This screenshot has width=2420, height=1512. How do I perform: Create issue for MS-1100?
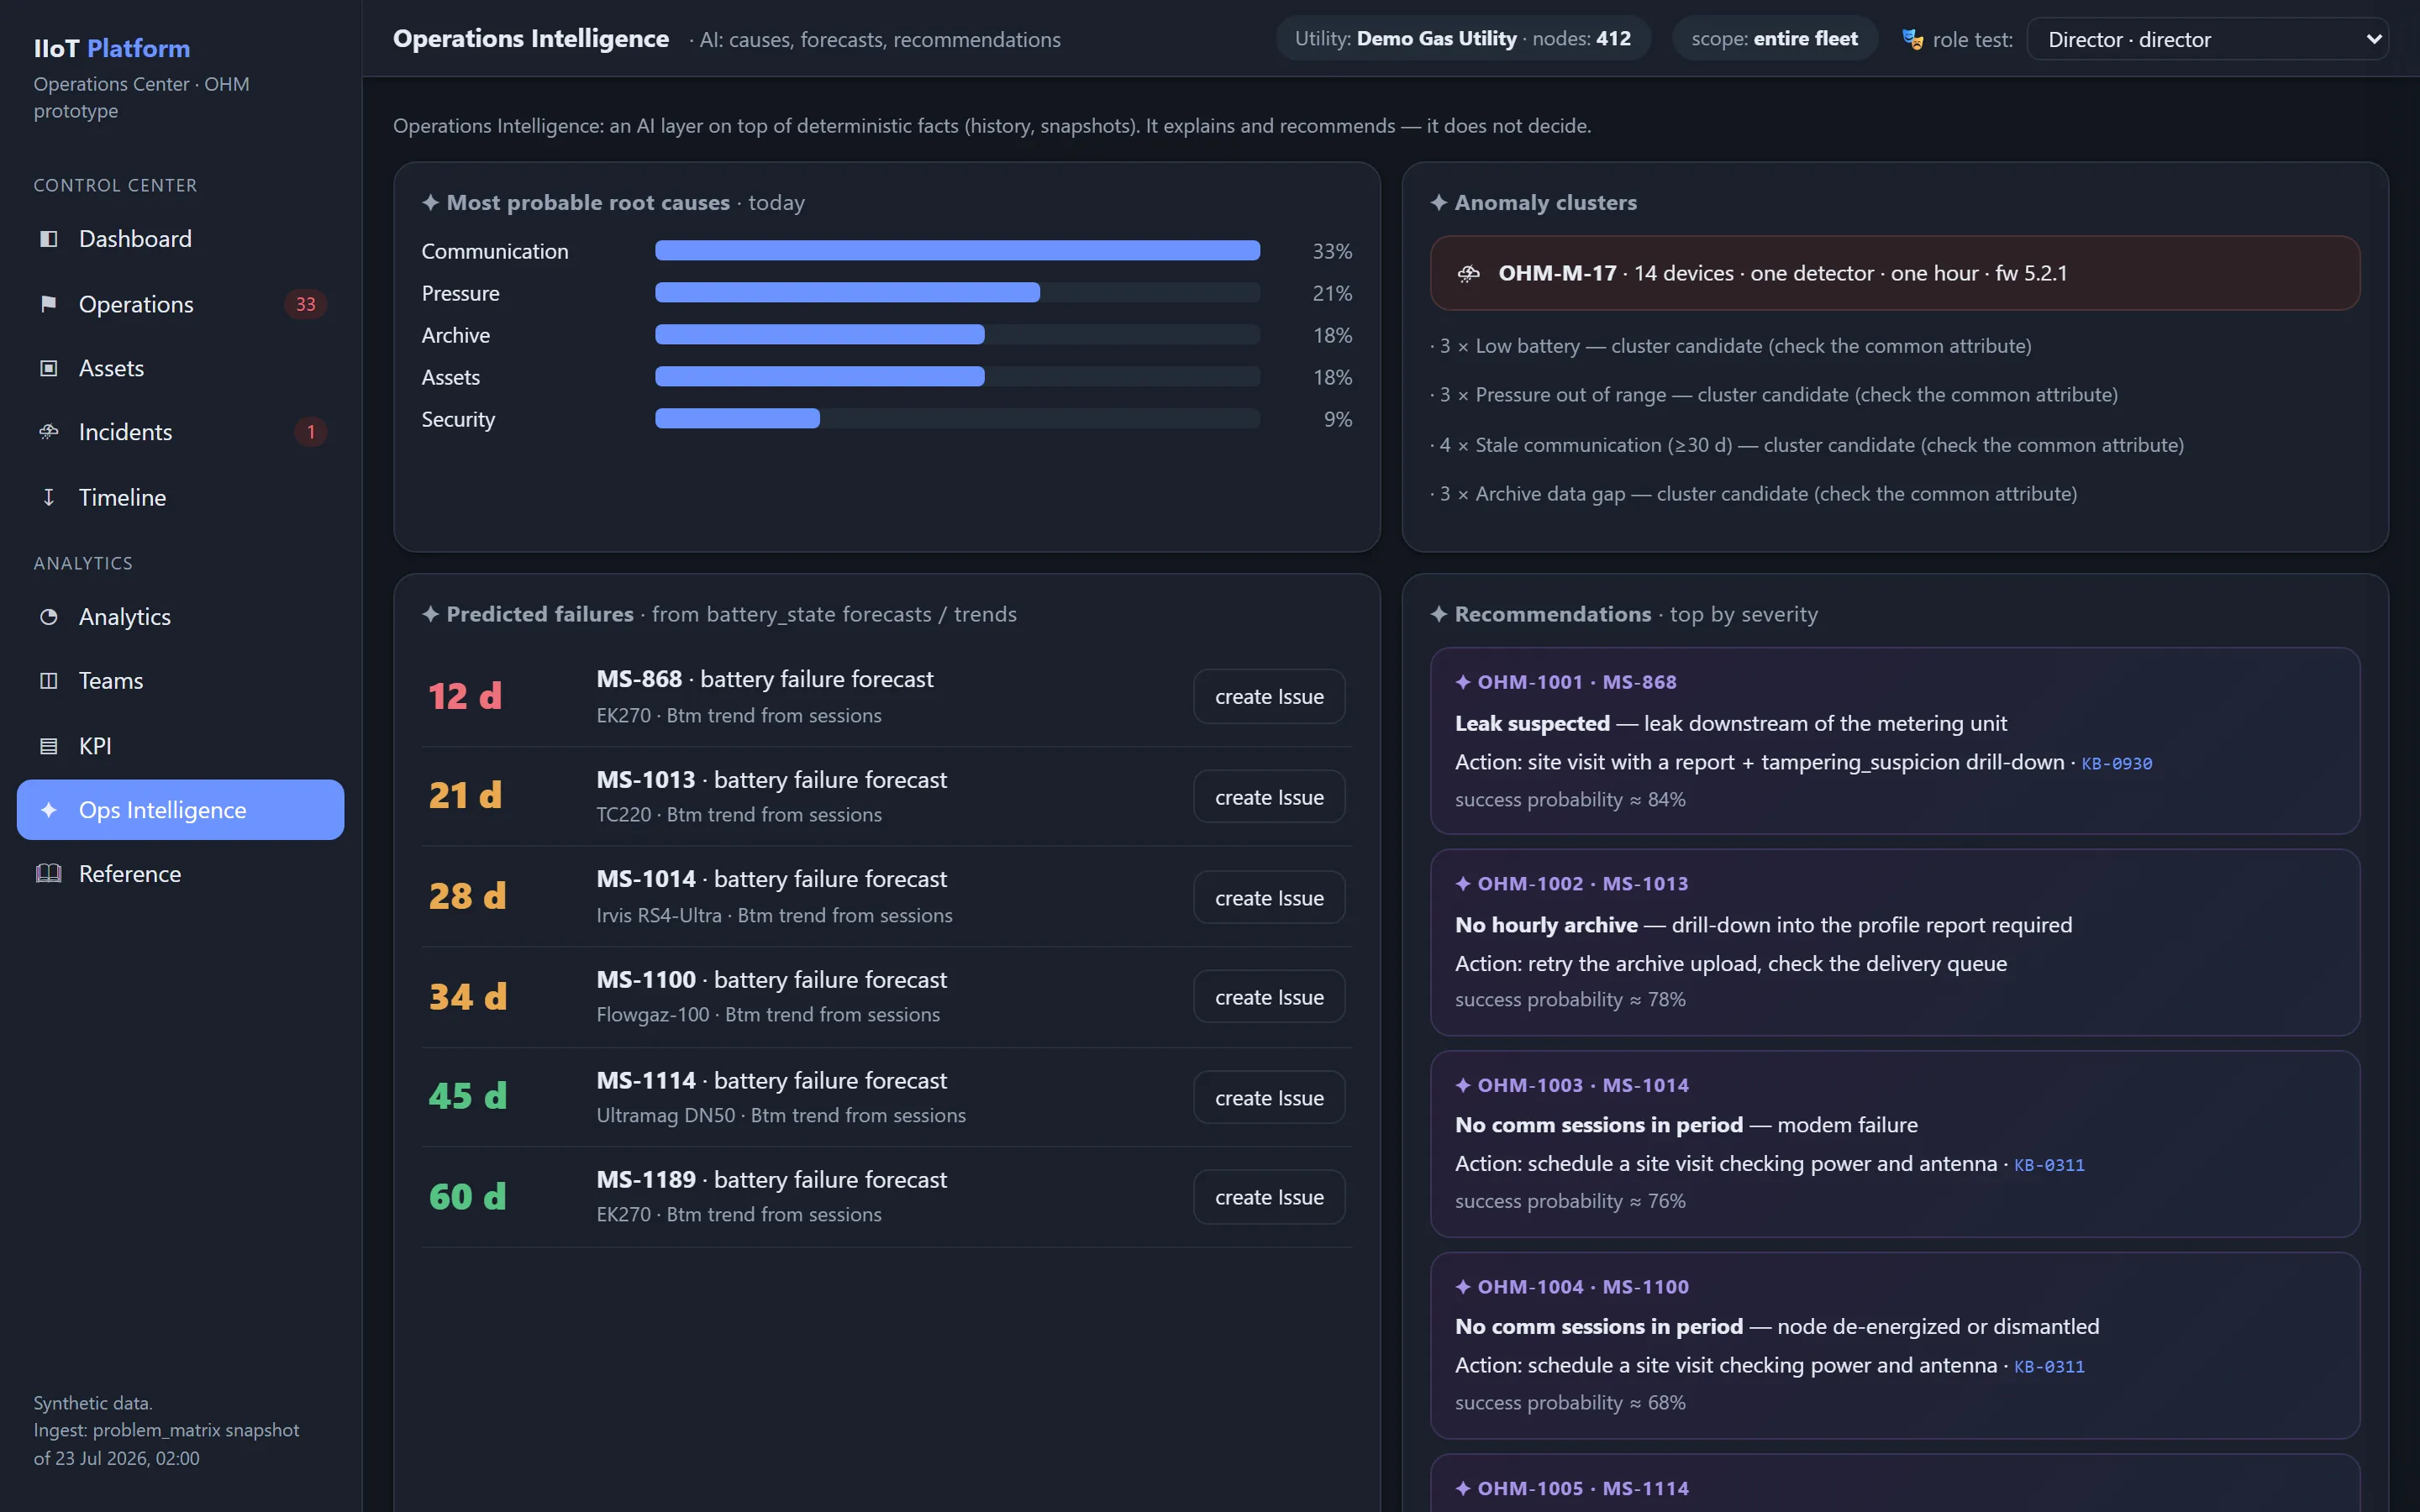point(1269,997)
